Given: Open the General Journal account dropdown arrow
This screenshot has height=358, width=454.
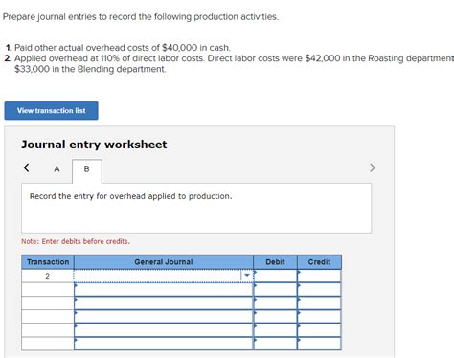Looking at the screenshot, I should click(x=247, y=276).
